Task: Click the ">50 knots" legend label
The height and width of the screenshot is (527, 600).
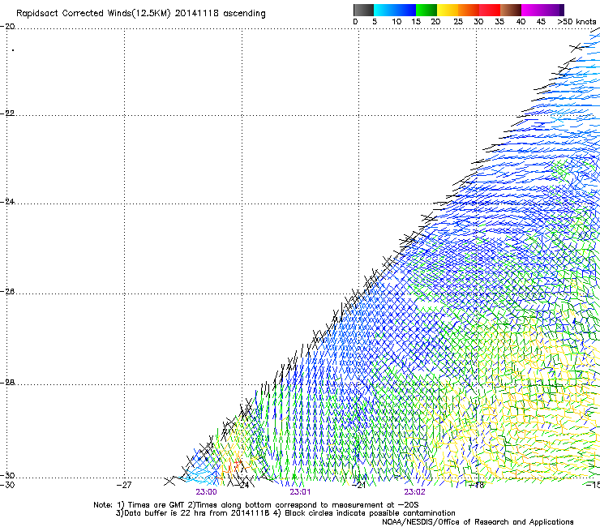Action: click(x=576, y=22)
